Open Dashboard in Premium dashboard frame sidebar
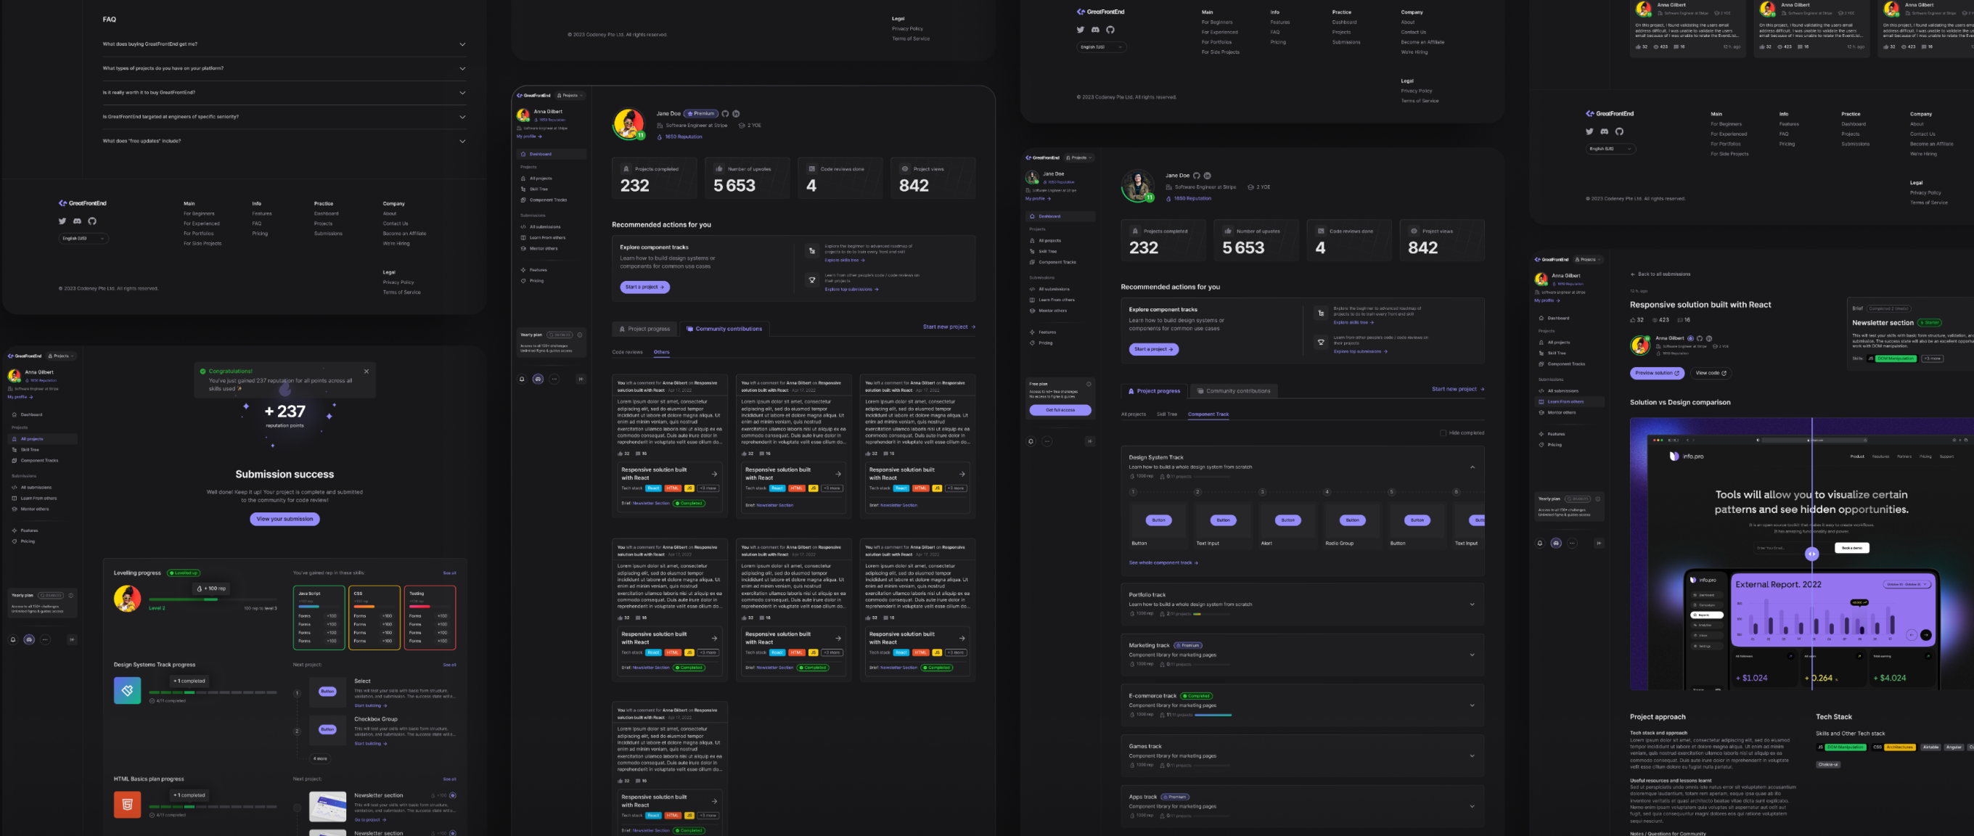 pyautogui.click(x=552, y=154)
